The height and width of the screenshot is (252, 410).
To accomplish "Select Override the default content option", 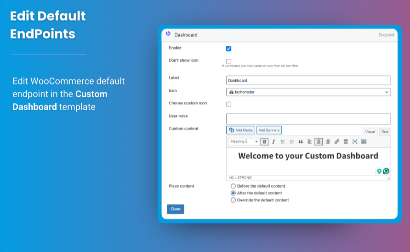I will [x=233, y=200].
